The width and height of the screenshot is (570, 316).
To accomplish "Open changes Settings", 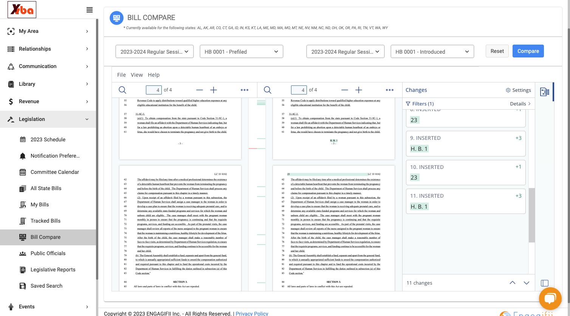I will [x=518, y=90].
